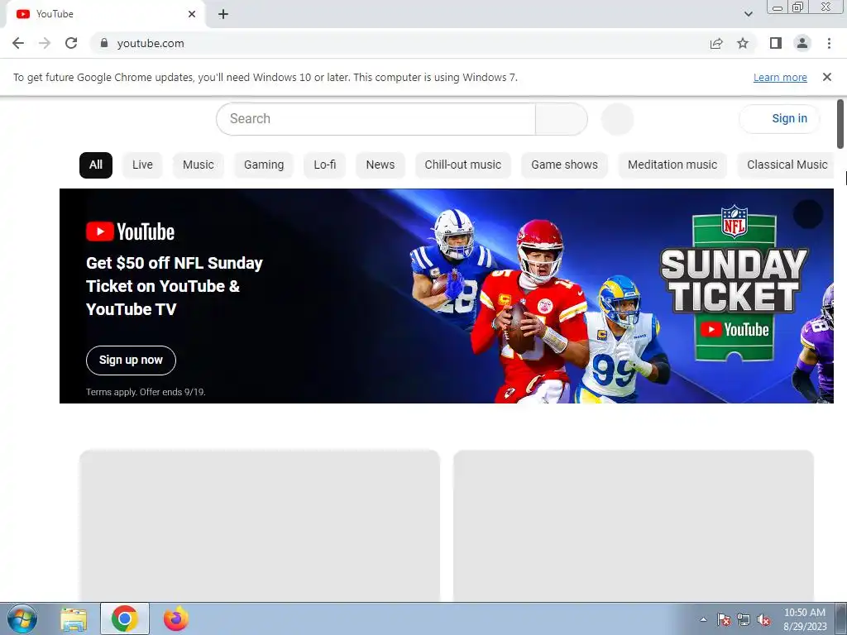Open the second loading video placeholder
Image resolution: width=847 pixels, height=635 pixels.
click(633, 525)
